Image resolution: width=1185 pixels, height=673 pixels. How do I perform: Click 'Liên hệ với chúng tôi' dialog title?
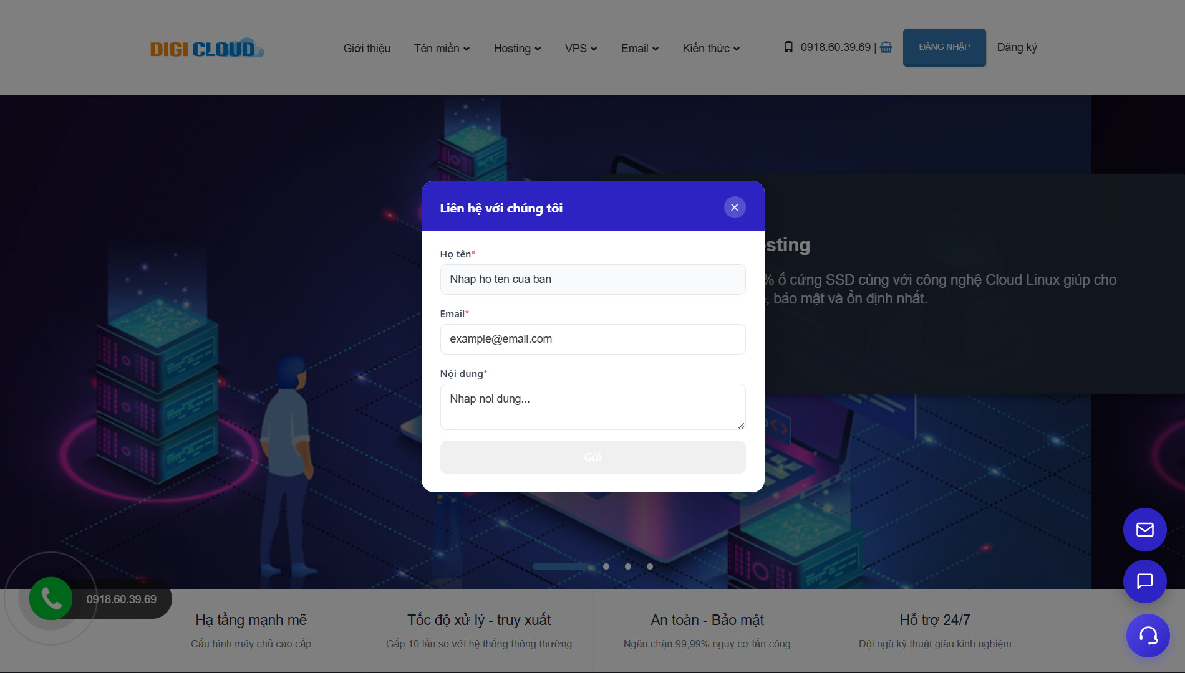[501, 208]
